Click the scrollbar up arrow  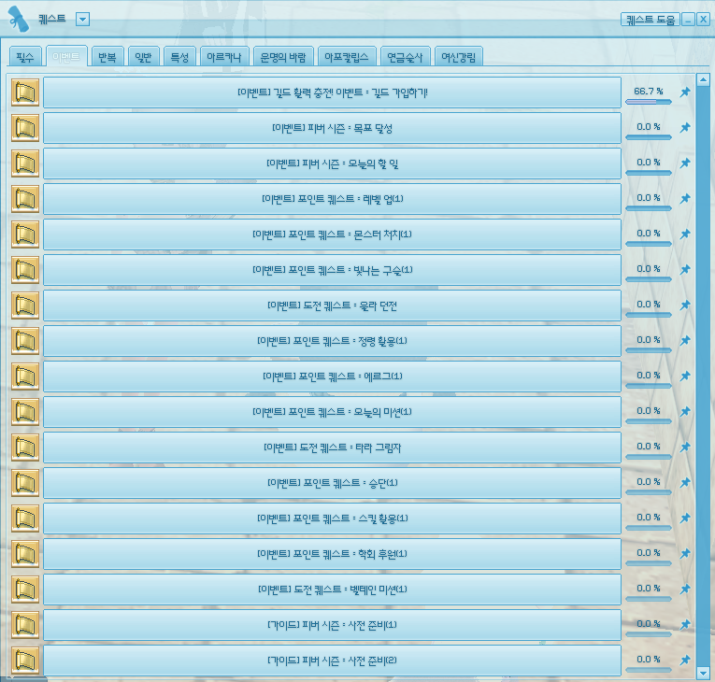pyautogui.click(x=703, y=80)
